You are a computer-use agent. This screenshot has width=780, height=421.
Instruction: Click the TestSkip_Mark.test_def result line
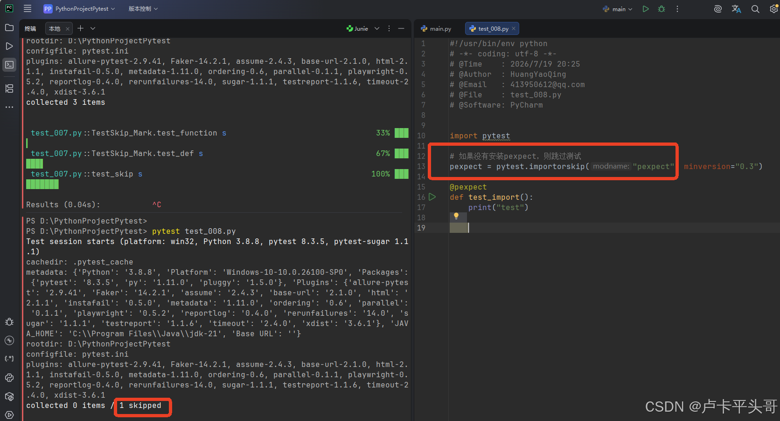(x=117, y=153)
